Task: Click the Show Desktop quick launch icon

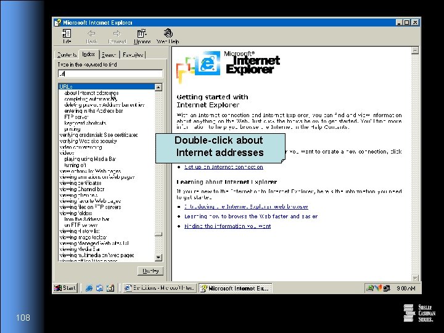Action: point(110,288)
